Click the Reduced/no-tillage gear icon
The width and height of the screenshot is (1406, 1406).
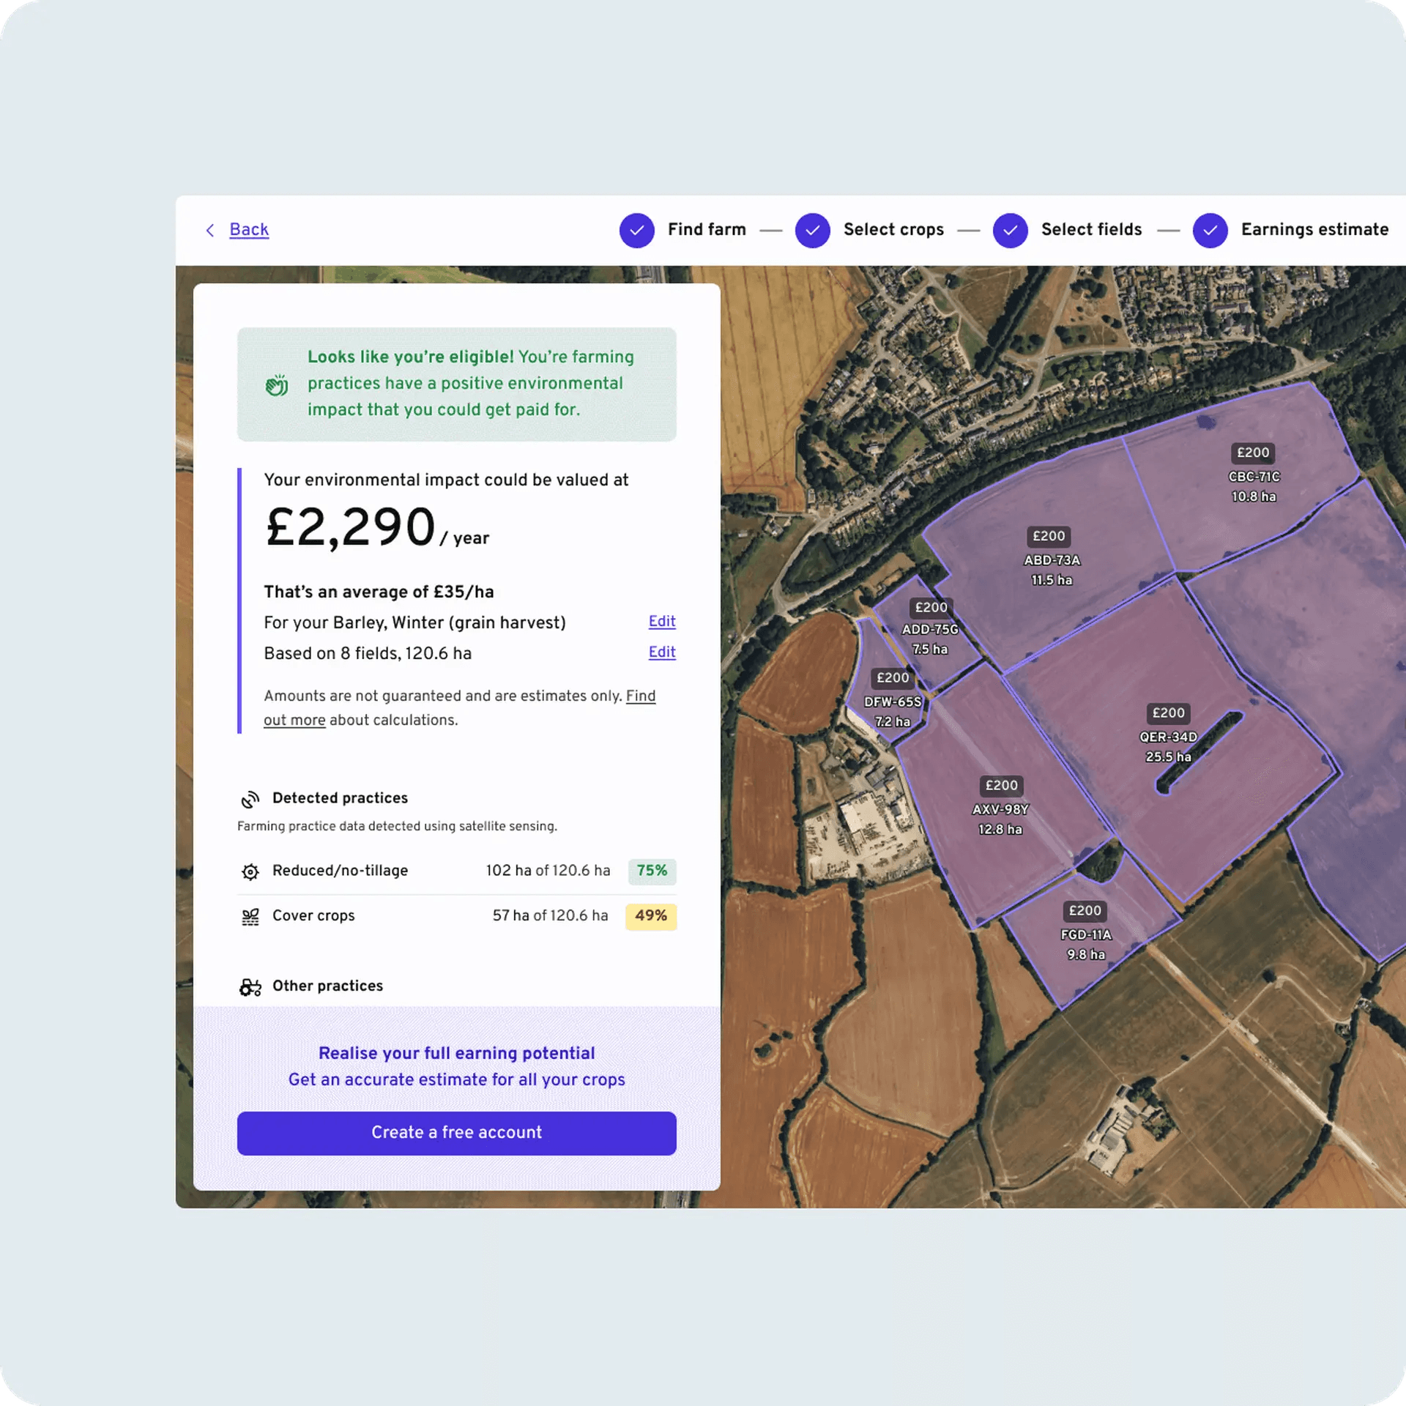tap(250, 871)
